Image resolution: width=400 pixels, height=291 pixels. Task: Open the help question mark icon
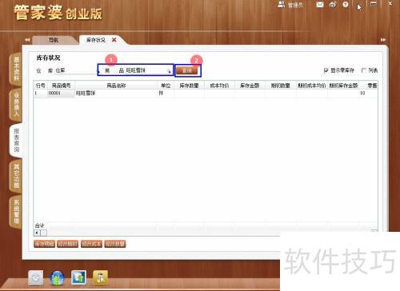click(346, 5)
